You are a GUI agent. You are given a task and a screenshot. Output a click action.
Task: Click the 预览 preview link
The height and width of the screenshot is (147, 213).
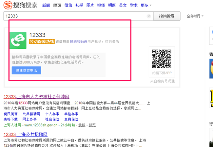92,125
